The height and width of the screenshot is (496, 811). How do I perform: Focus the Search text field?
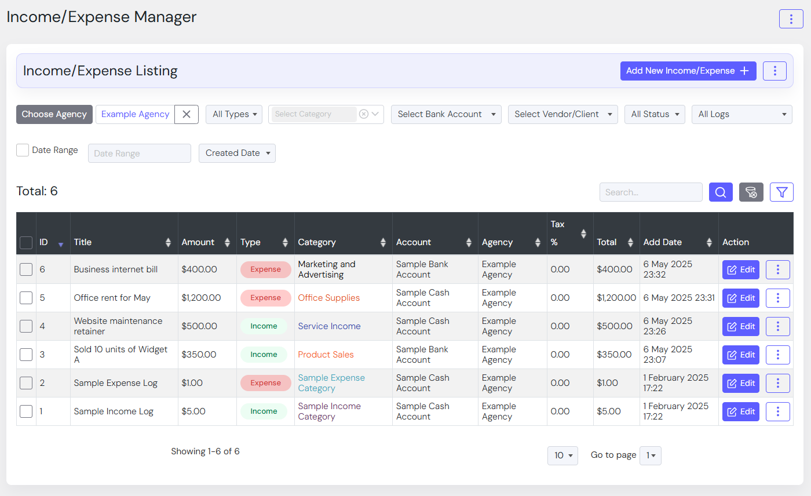(x=651, y=192)
